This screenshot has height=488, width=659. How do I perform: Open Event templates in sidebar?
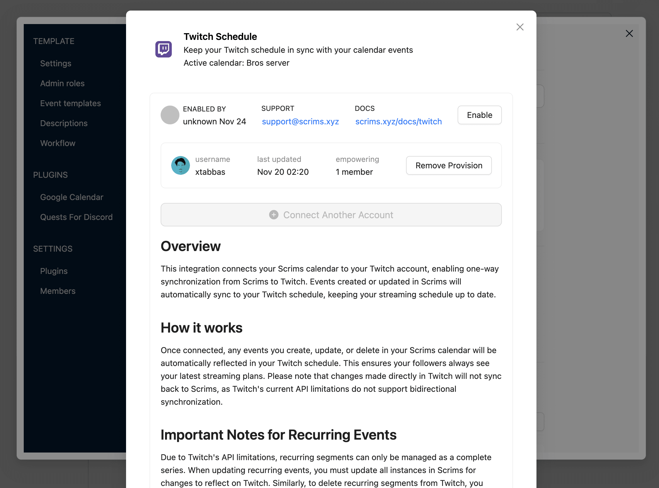click(x=70, y=103)
